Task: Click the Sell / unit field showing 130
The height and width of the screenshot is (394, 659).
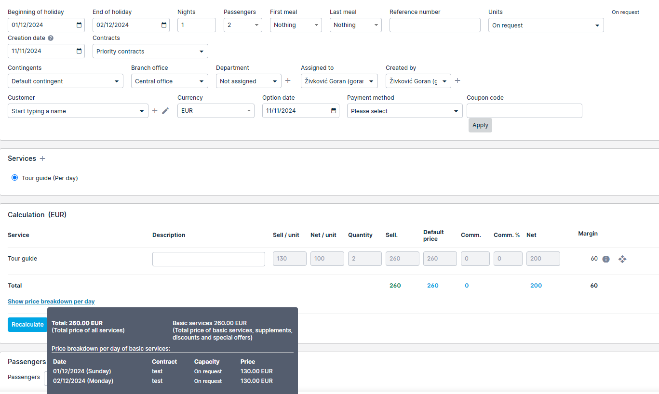Action: (290, 259)
